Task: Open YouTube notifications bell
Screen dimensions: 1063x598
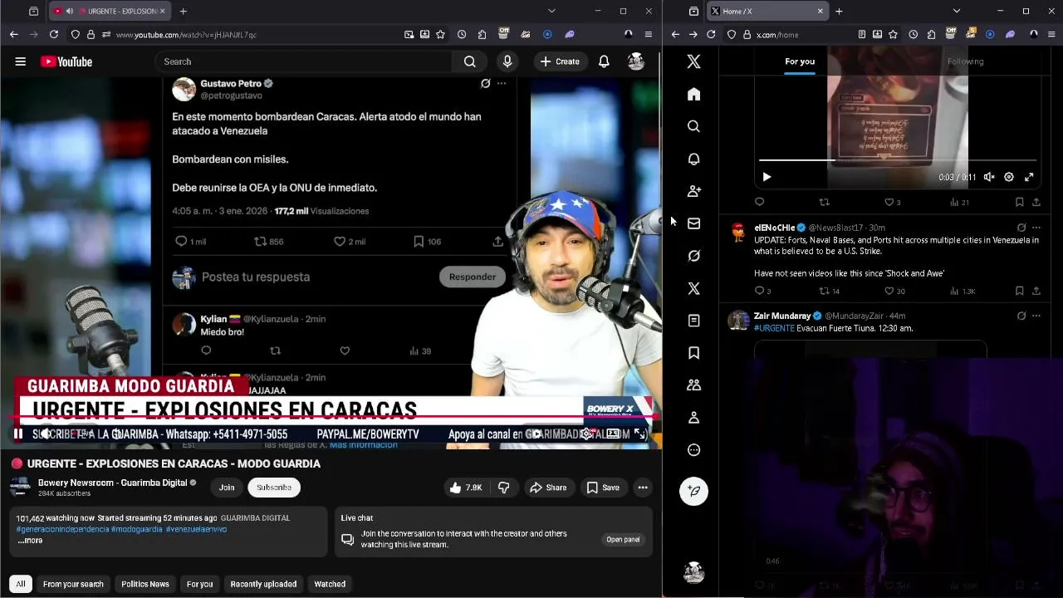Action: pyautogui.click(x=604, y=61)
